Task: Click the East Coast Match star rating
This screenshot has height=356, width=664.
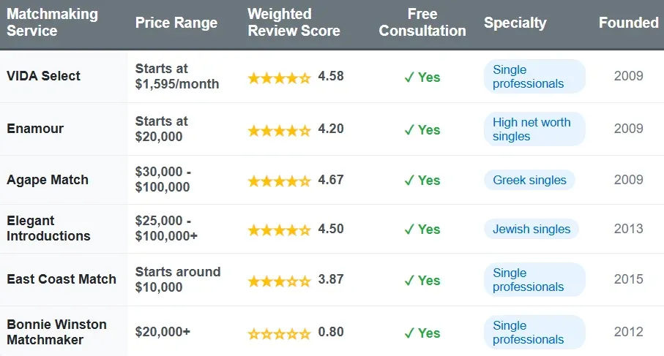Action: point(279,280)
